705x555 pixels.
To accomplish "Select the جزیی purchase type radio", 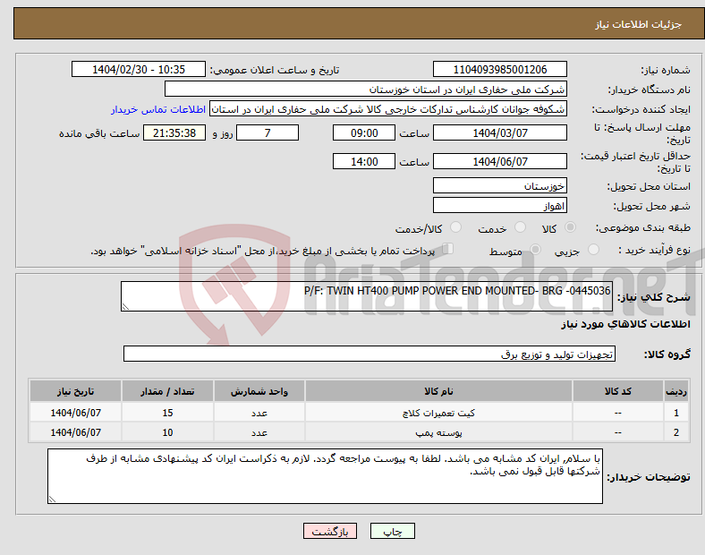I will pyautogui.click(x=593, y=249).
